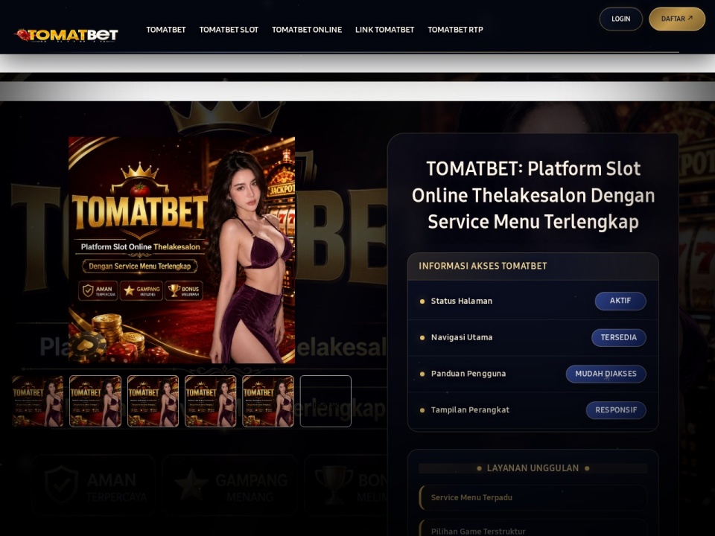This screenshot has width=715, height=536.
Task: Click the RESPONSIF badge
Action: click(x=616, y=410)
